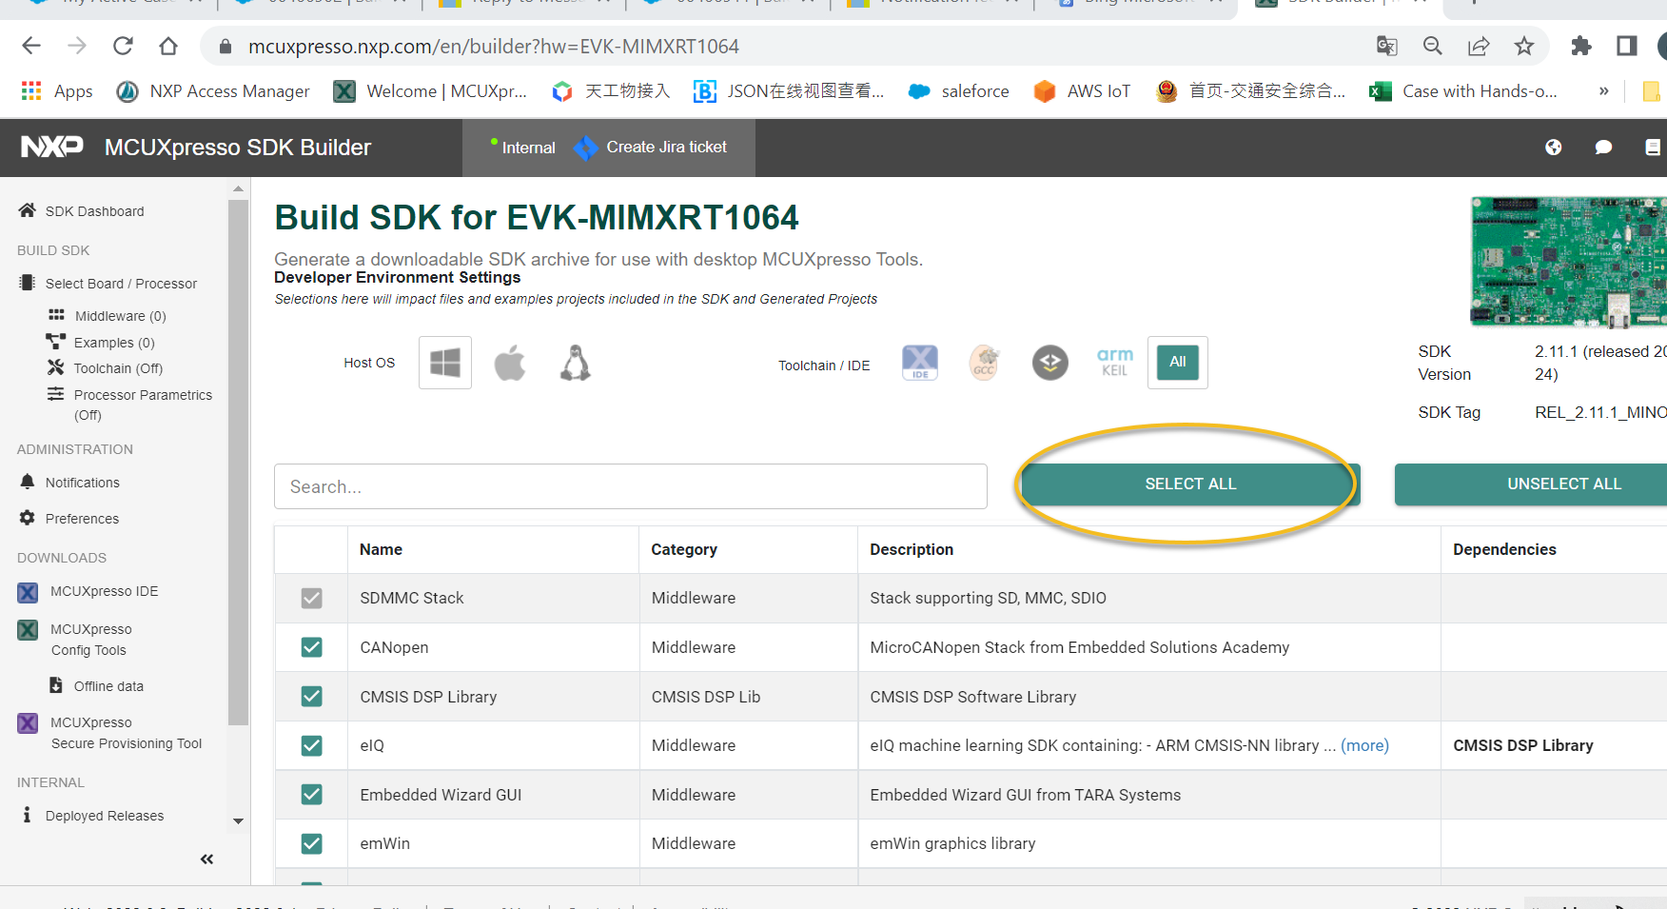1667x909 pixels.
Task: Open the language globe icon in header
Action: pos(1553,148)
